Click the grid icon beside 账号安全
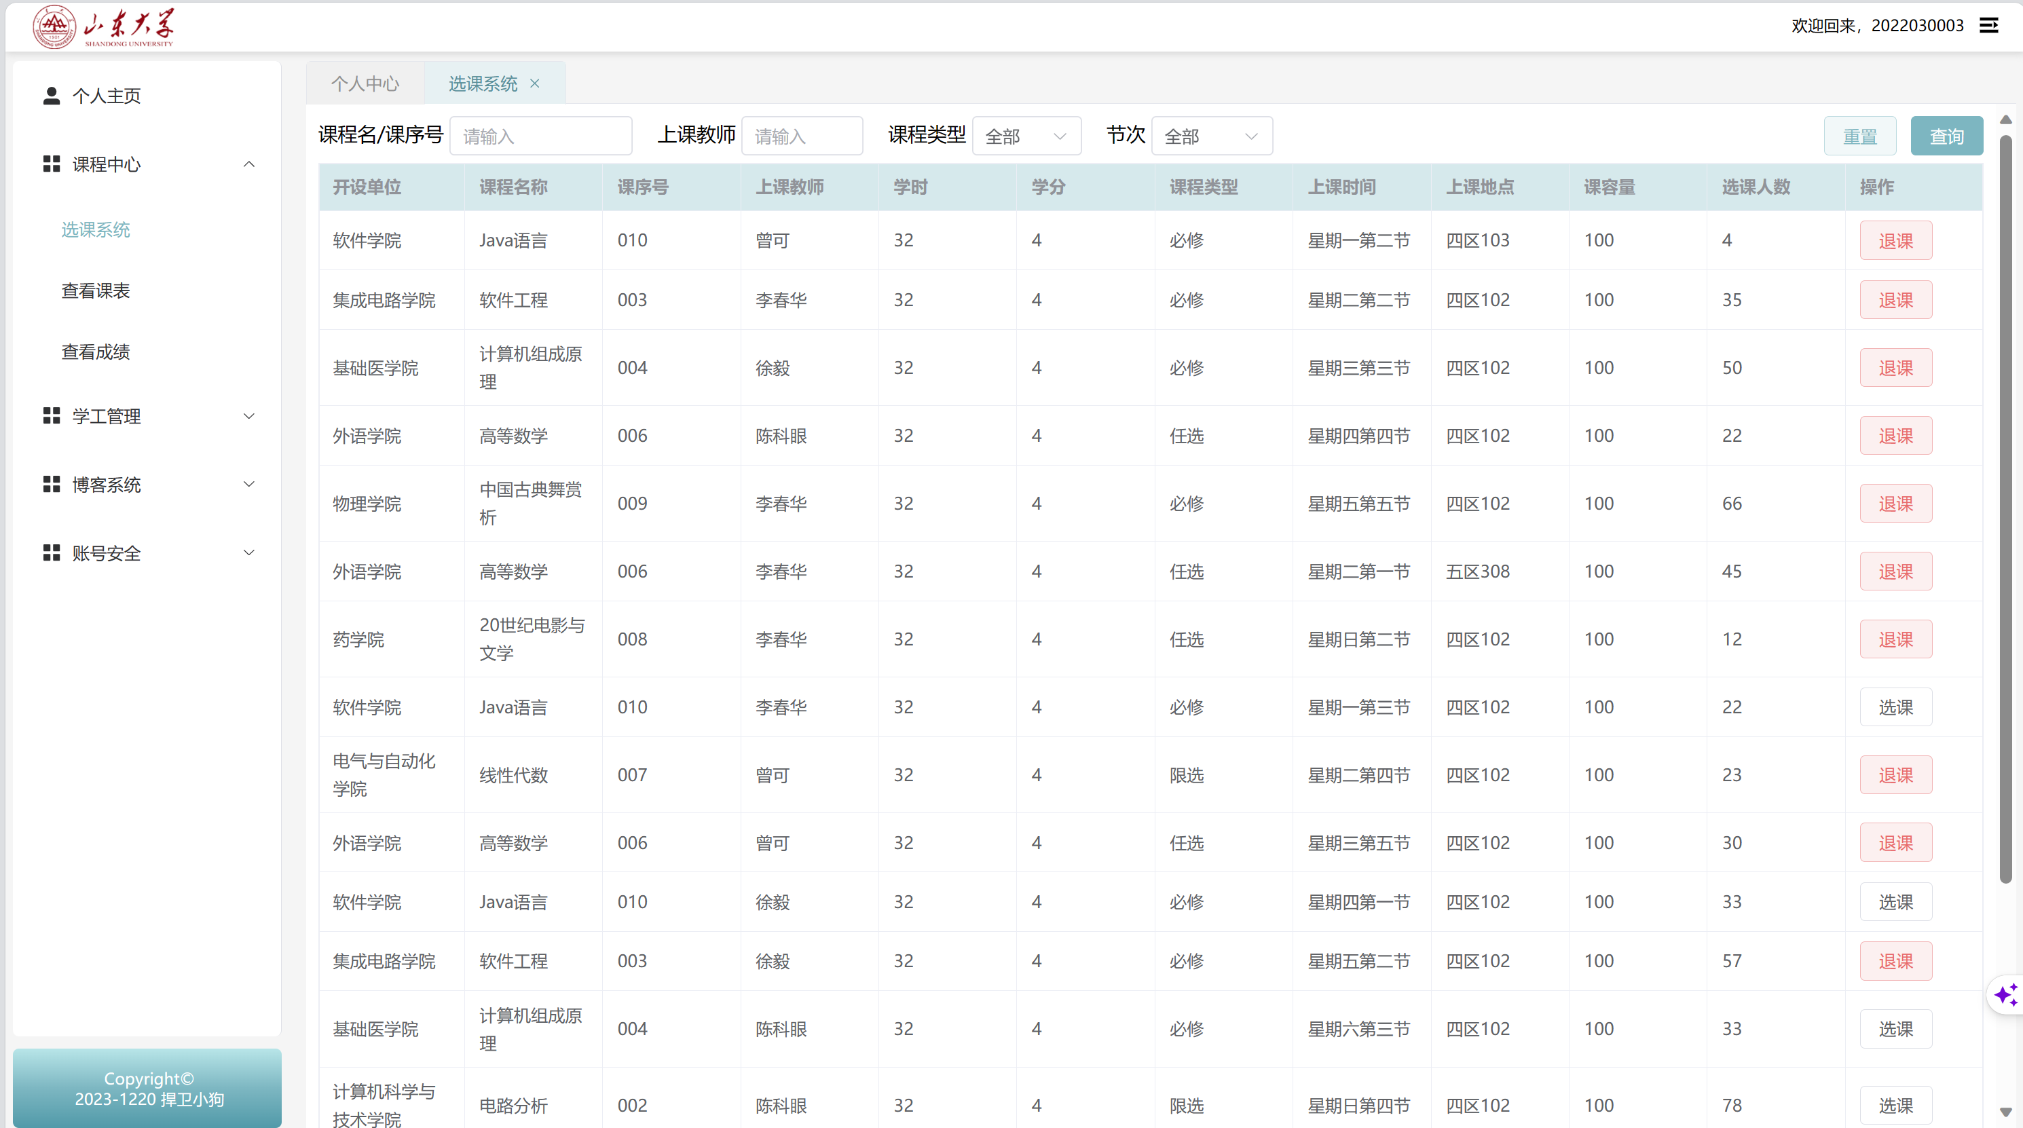 (x=52, y=552)
